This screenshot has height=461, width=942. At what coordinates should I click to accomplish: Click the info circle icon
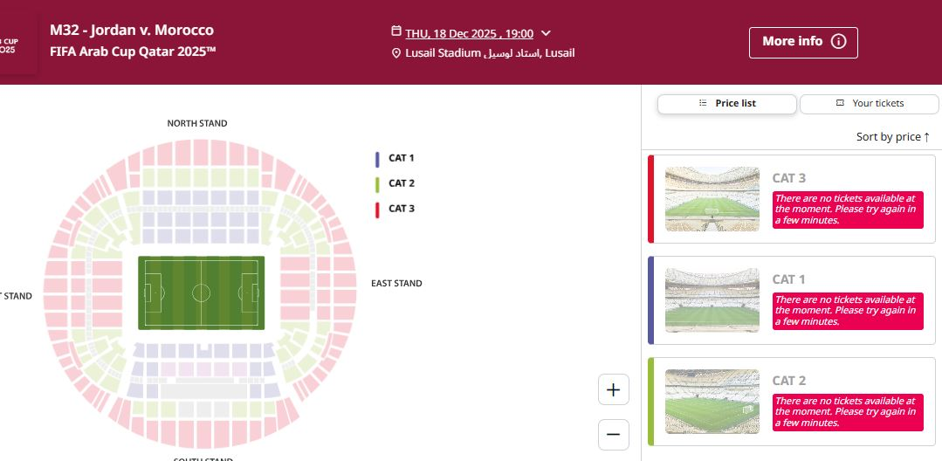pos(838,42)
